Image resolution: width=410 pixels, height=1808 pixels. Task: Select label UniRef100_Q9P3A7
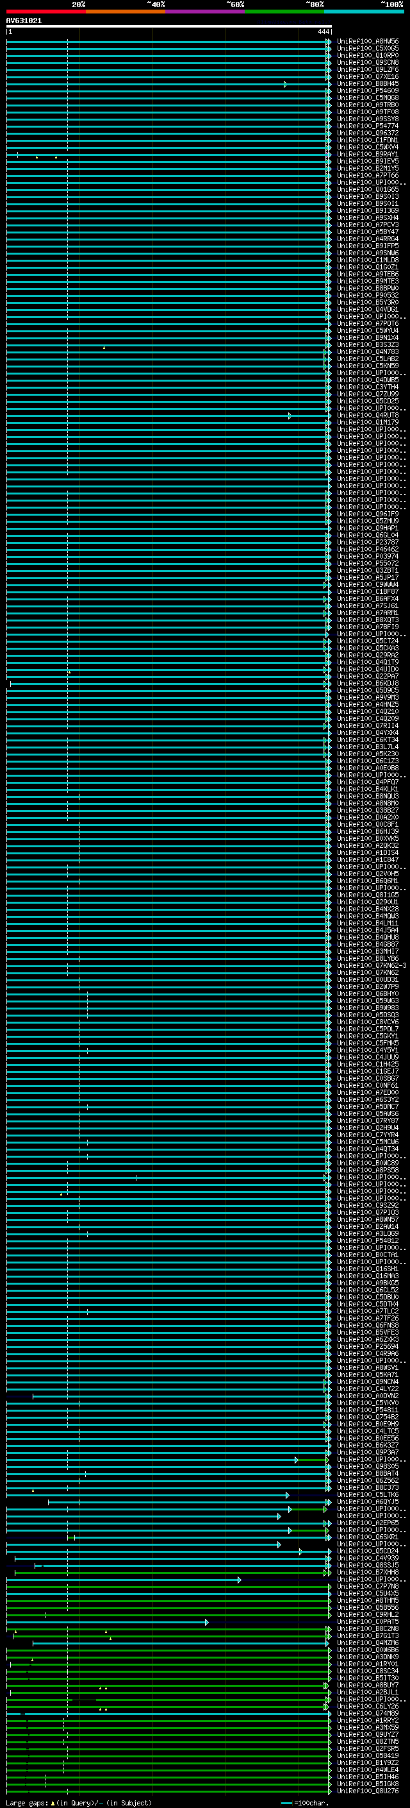tap(367, 1452)
